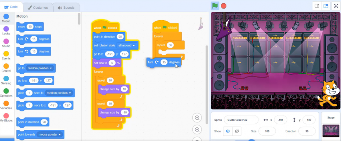Click the point in direction 90 palette block
This screenshot has height=141, width=341.
click(x=33, y=122)
